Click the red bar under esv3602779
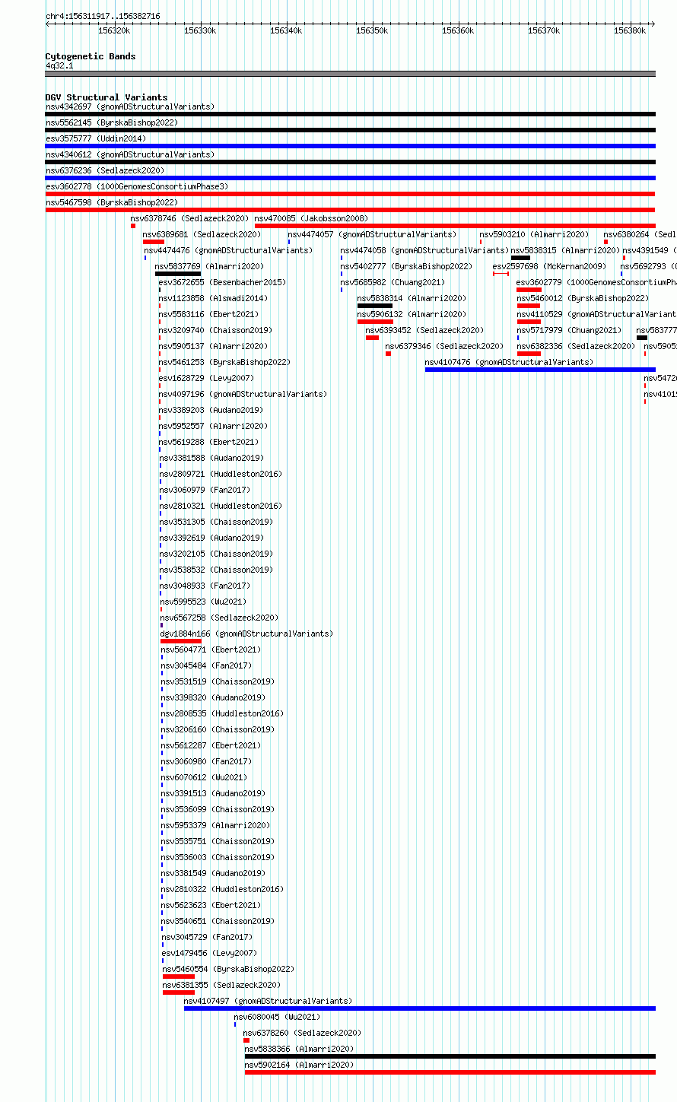Image resolution: width=677 pixels, height=1102 pixels. pyautogui.click(x=529, y=290)
